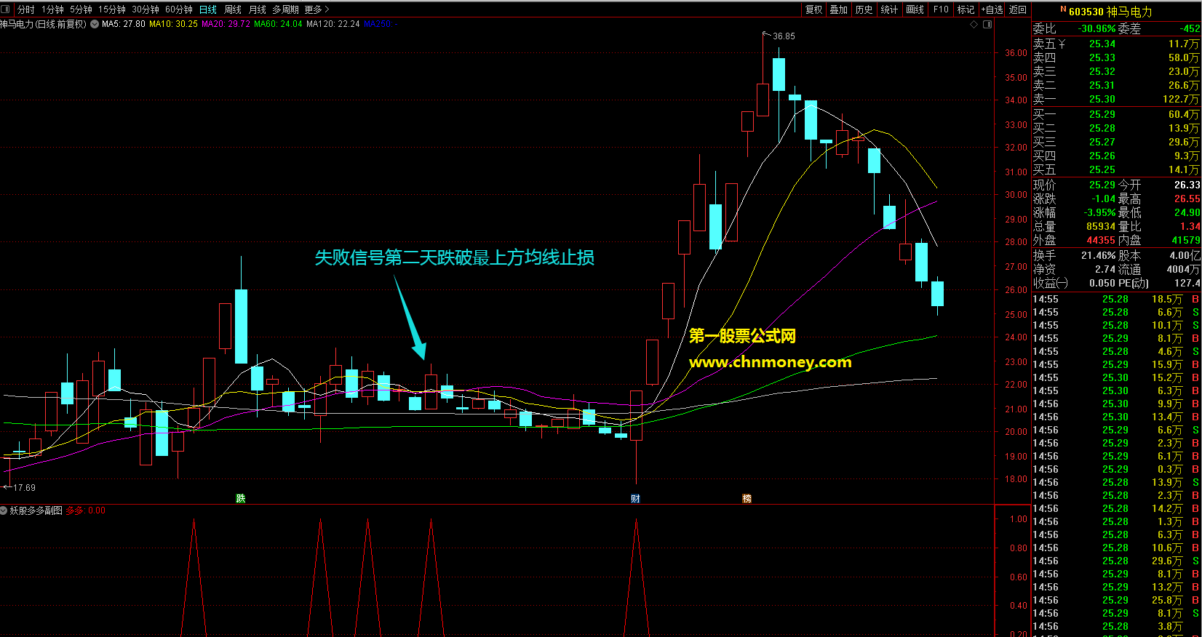
Task: Select the 15分钟 period
Action: click(112, 9)
